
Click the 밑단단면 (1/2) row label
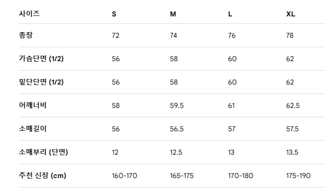41,82
